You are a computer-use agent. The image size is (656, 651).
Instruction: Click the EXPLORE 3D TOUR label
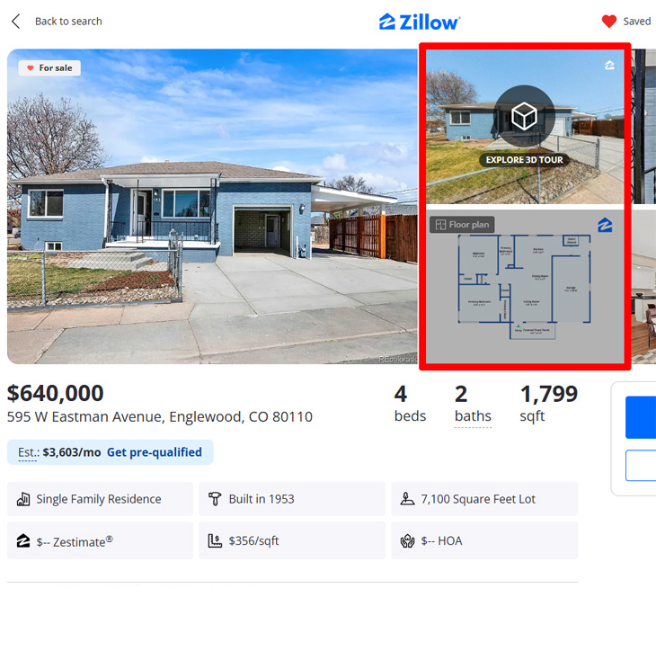(x=524, y=160)
